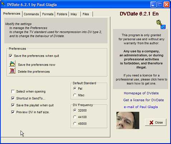Switch to the Preferences tab
171x144 pixels.
tap(12, 14)
